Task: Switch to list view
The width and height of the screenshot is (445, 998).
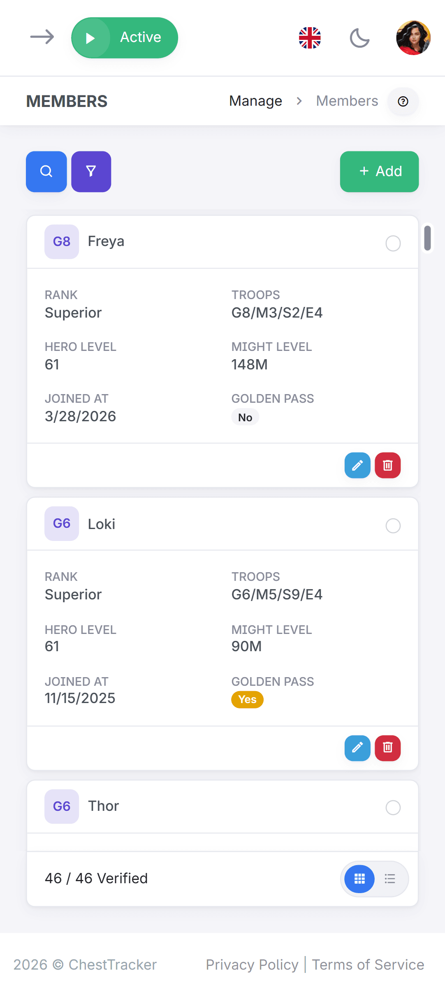Action: pos(390,879)
